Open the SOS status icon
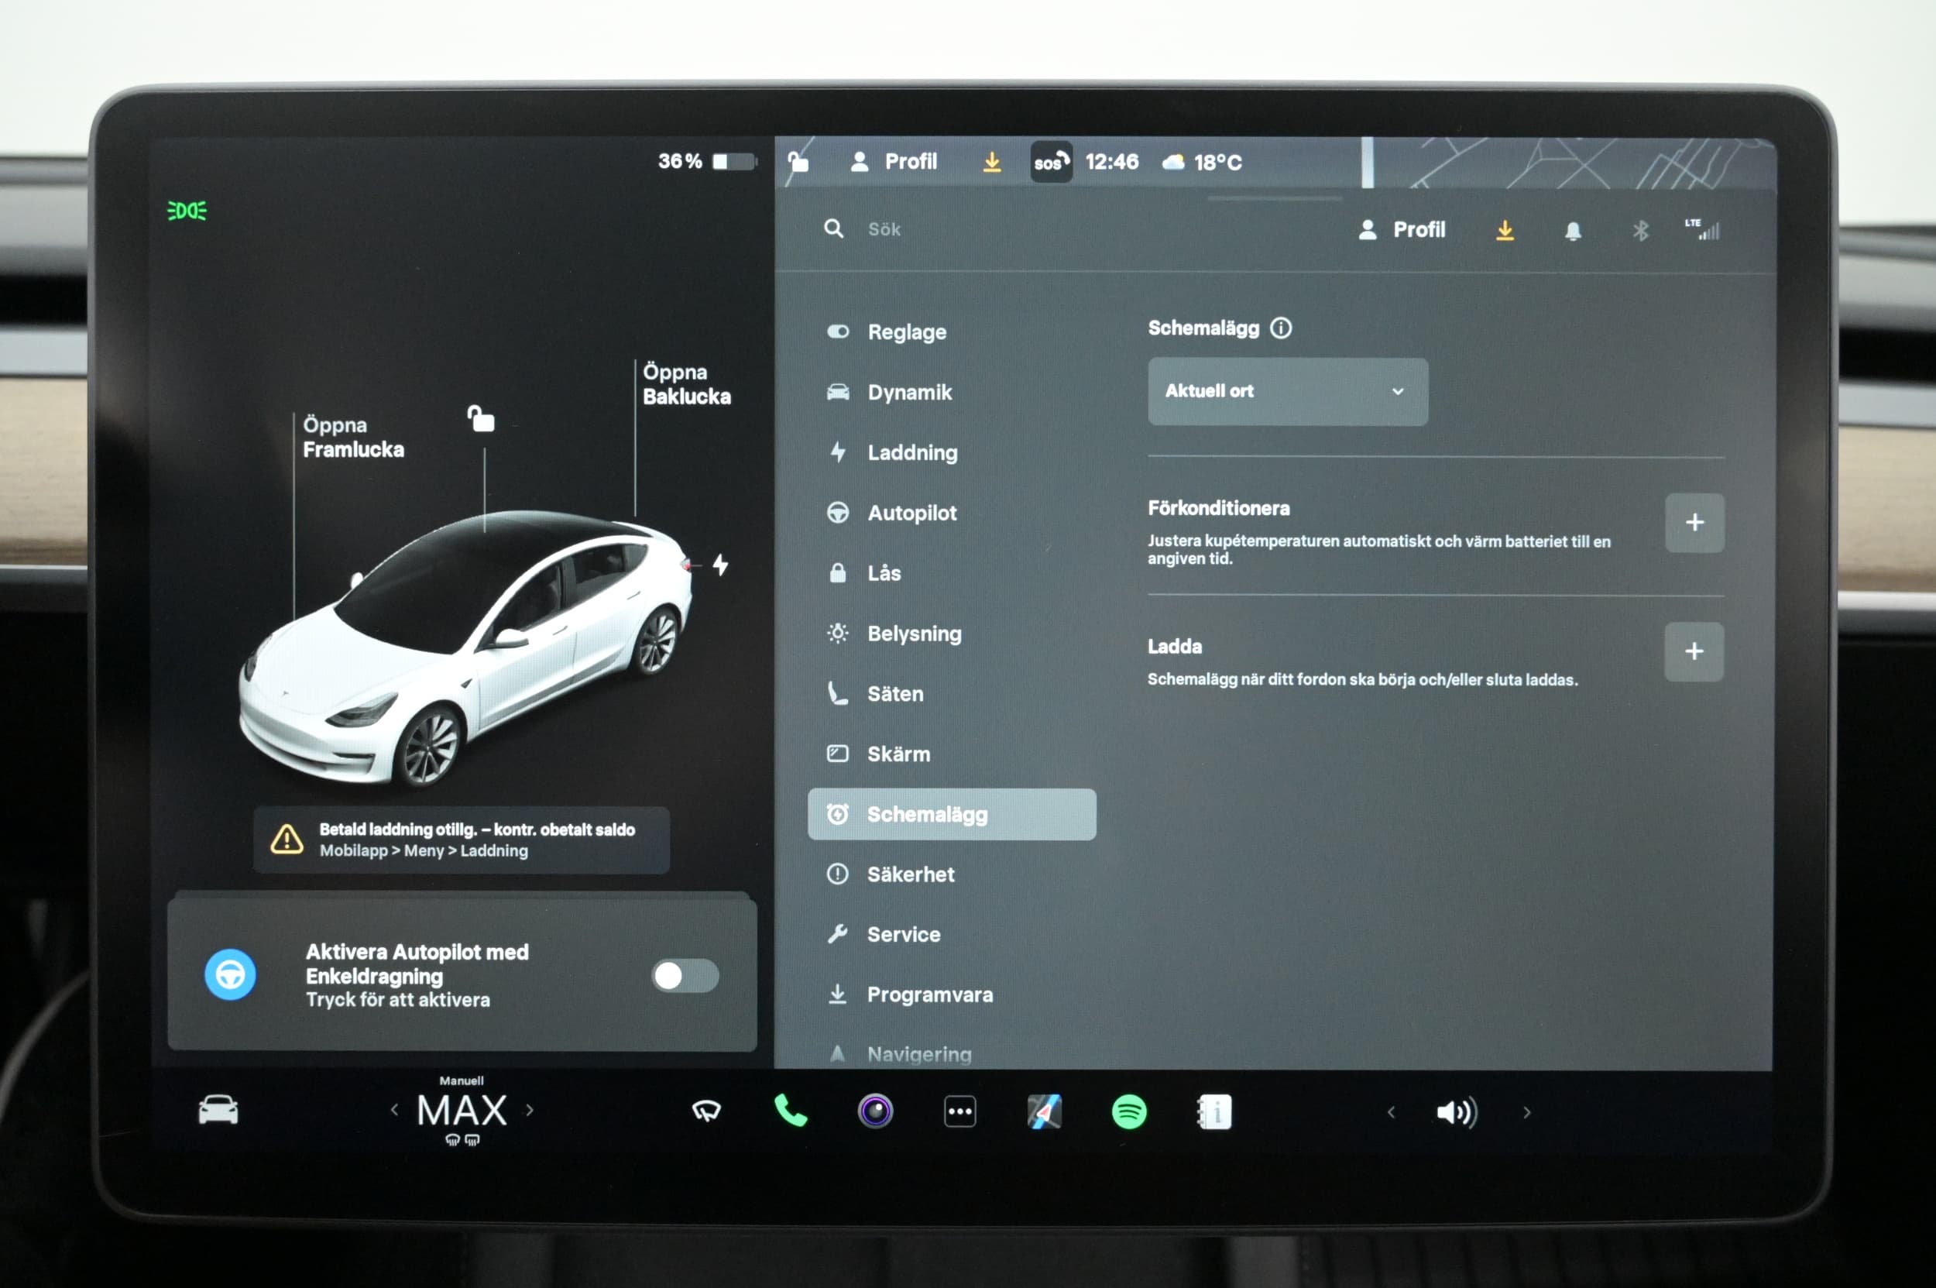Image resolution: width=1936 pixels, height=1288 pixels. pos(1051,162)
